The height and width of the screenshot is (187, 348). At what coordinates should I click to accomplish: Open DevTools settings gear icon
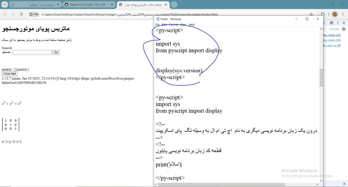point(331,23)
